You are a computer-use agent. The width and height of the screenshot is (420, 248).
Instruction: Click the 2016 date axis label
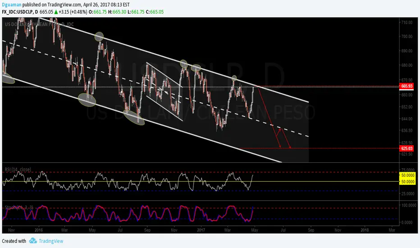(39, 230)
